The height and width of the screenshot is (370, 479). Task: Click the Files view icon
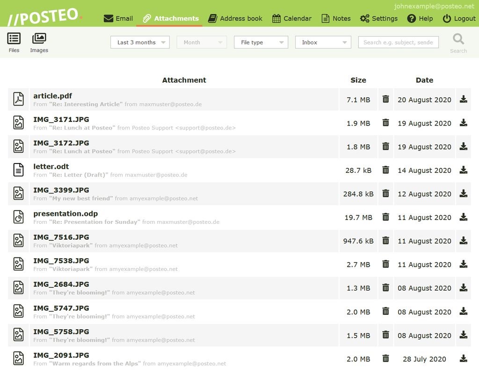click(14, 39)
